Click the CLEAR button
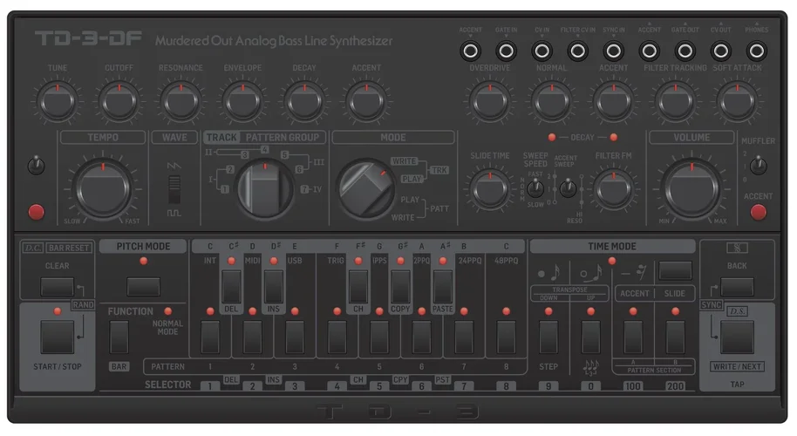This screenshot has height=436, width=797. 57,287
